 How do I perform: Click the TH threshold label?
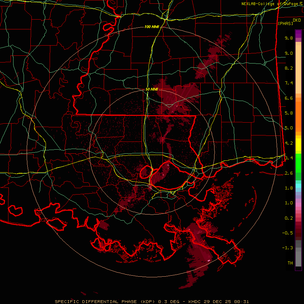(290, 263)
